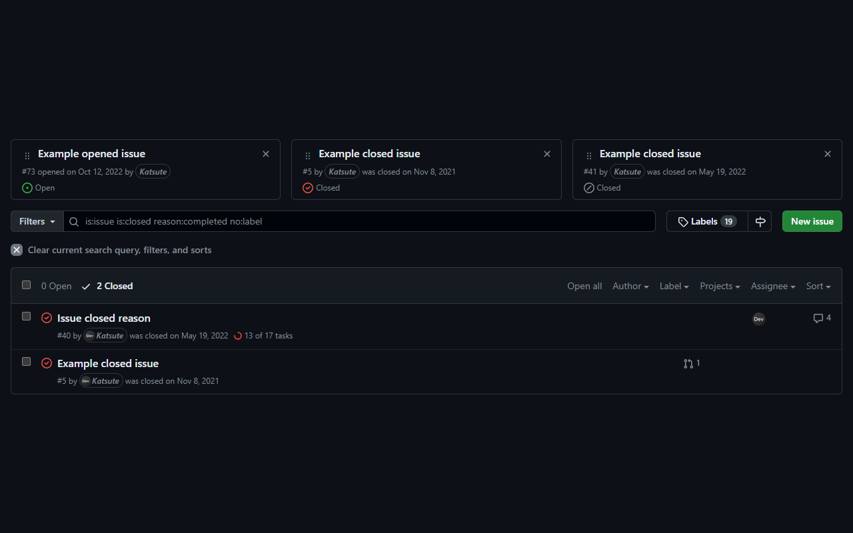Expand the Label filter dropdown
853x533 pixels.
click(674, 286)
